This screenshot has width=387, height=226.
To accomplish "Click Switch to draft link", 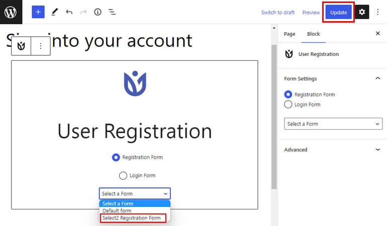I will click(x=277, y=13).
